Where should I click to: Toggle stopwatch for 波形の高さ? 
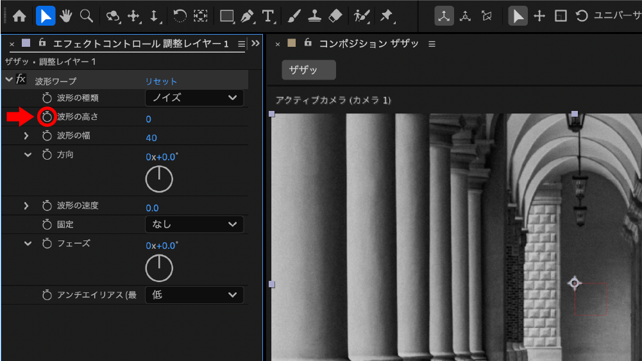point(47,117)
